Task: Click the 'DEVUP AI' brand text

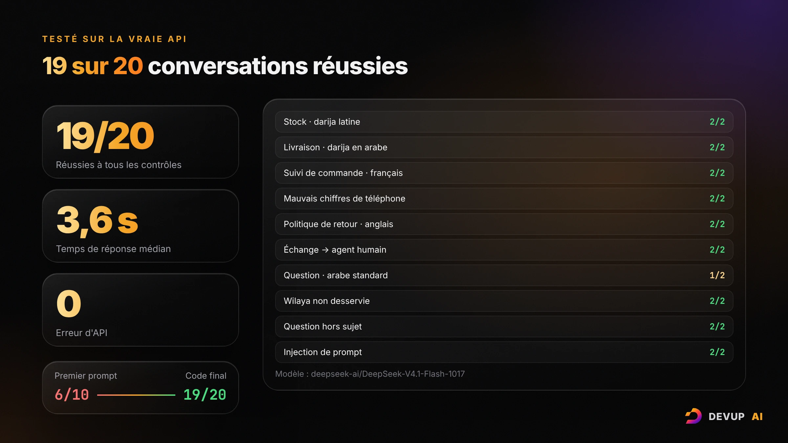Action: (x=735, y=416)
